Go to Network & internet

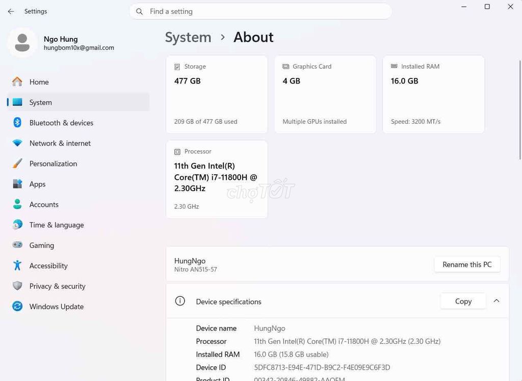click(x=78, y=143)
